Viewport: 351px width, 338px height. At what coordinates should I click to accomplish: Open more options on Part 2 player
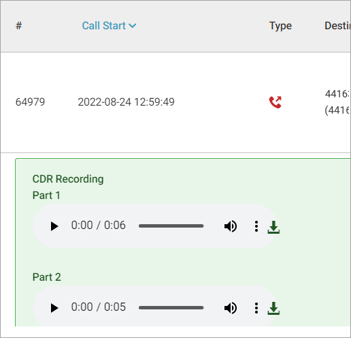(256, 308)
